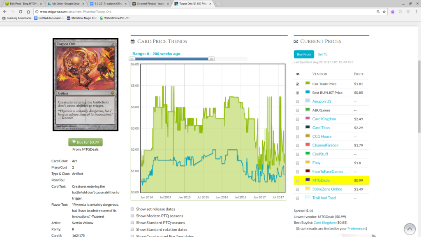
Task: Open the Card Kingdom vendor link
Action: pos(324,119)
